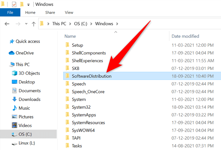Click the Music note icon

pos(15,108)
